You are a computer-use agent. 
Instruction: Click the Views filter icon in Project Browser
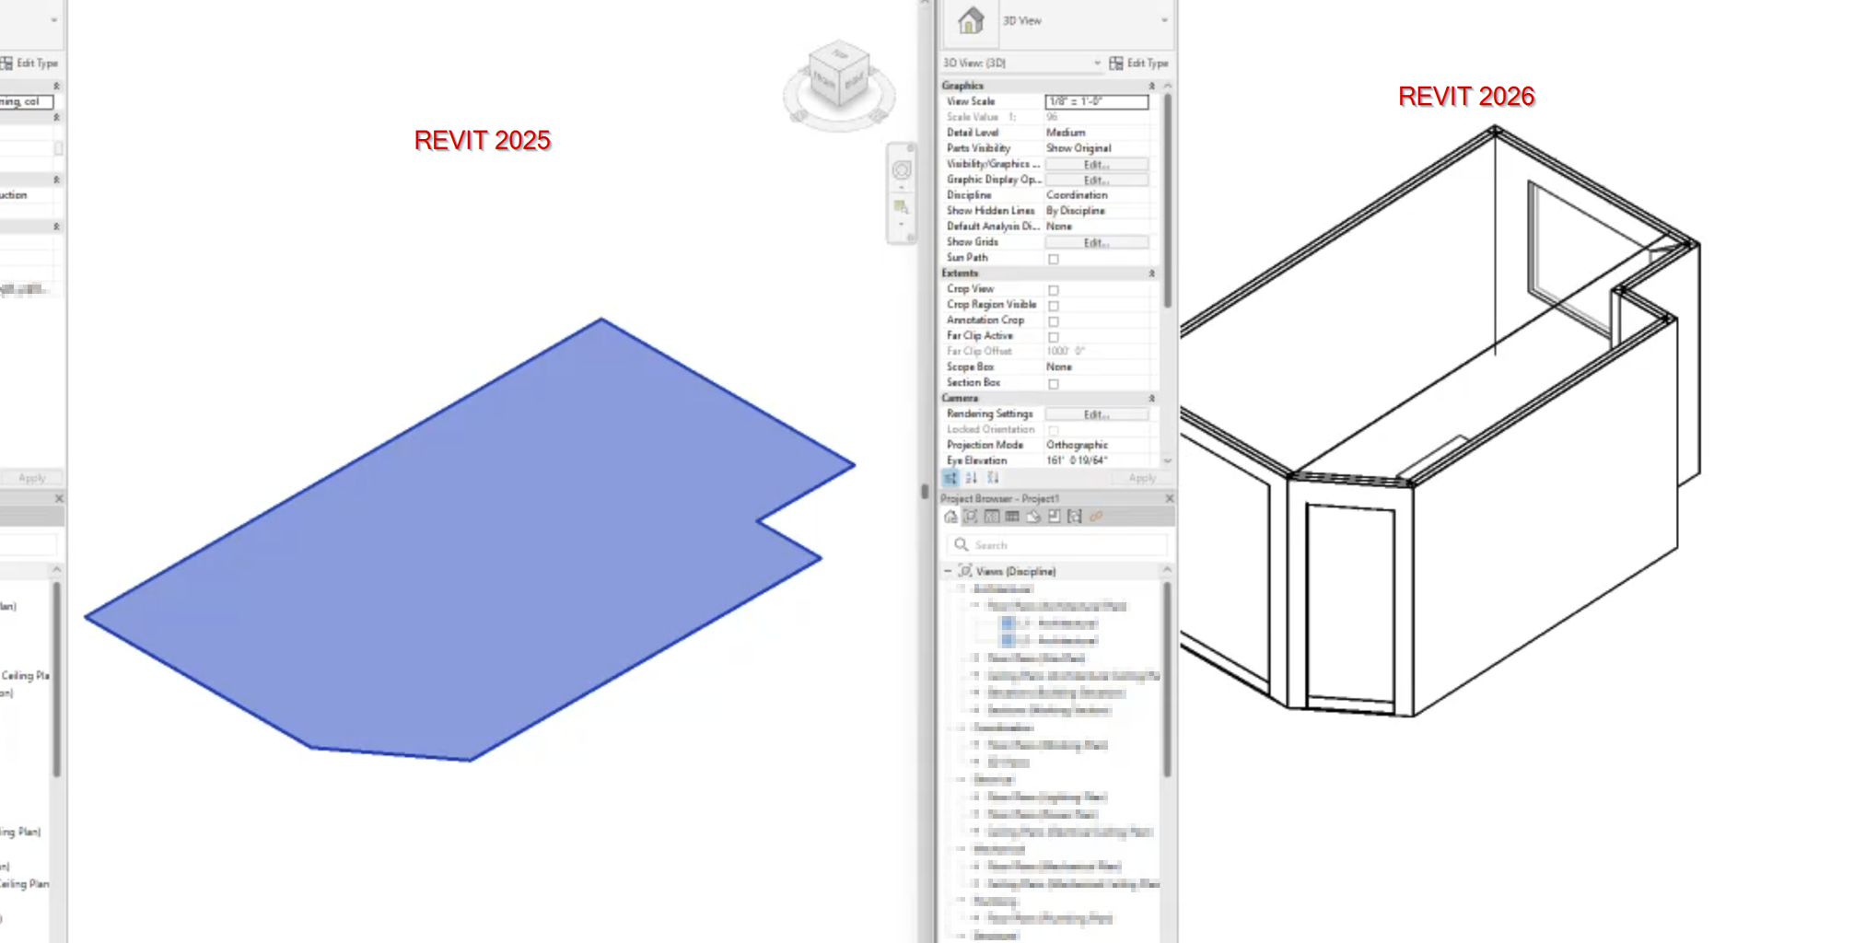971,517
